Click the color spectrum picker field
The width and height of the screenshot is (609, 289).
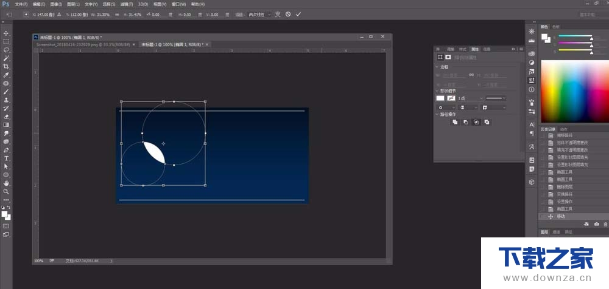pos(575,92)
